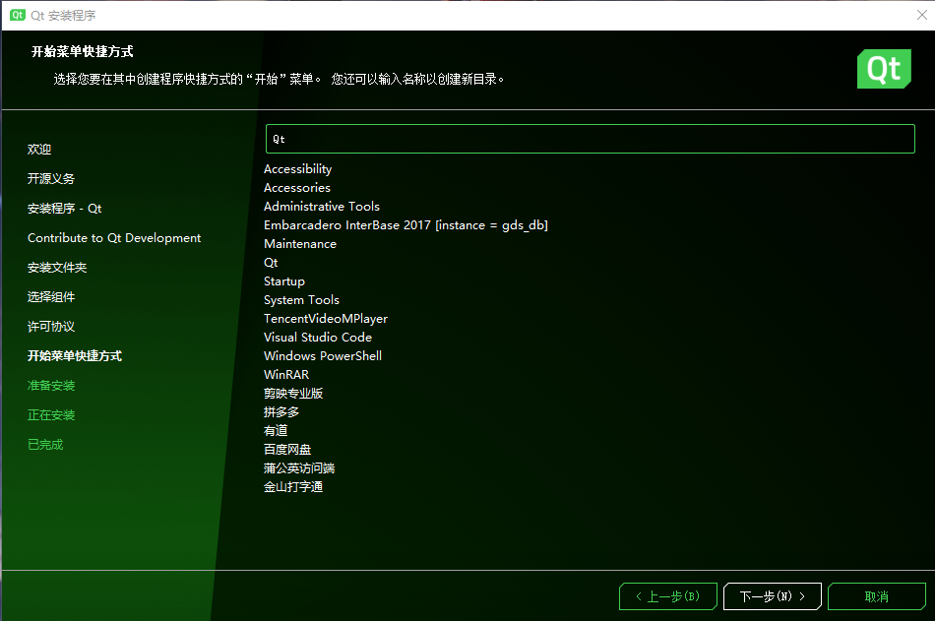Click the 欢迎 step in the sidebar
Viewport: 935px width, 621px height.
coord(39,150)
